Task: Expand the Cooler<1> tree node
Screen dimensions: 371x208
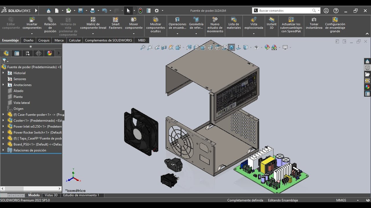Action: point(3,120)
